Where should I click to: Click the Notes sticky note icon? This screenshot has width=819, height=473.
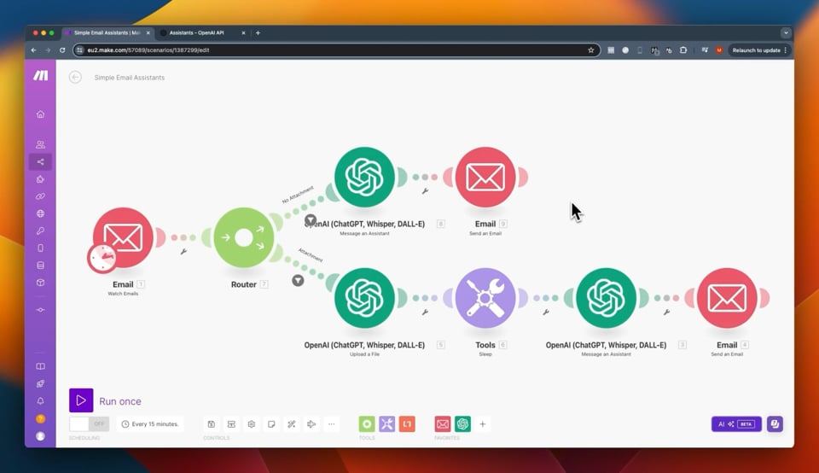coord(271,423)
